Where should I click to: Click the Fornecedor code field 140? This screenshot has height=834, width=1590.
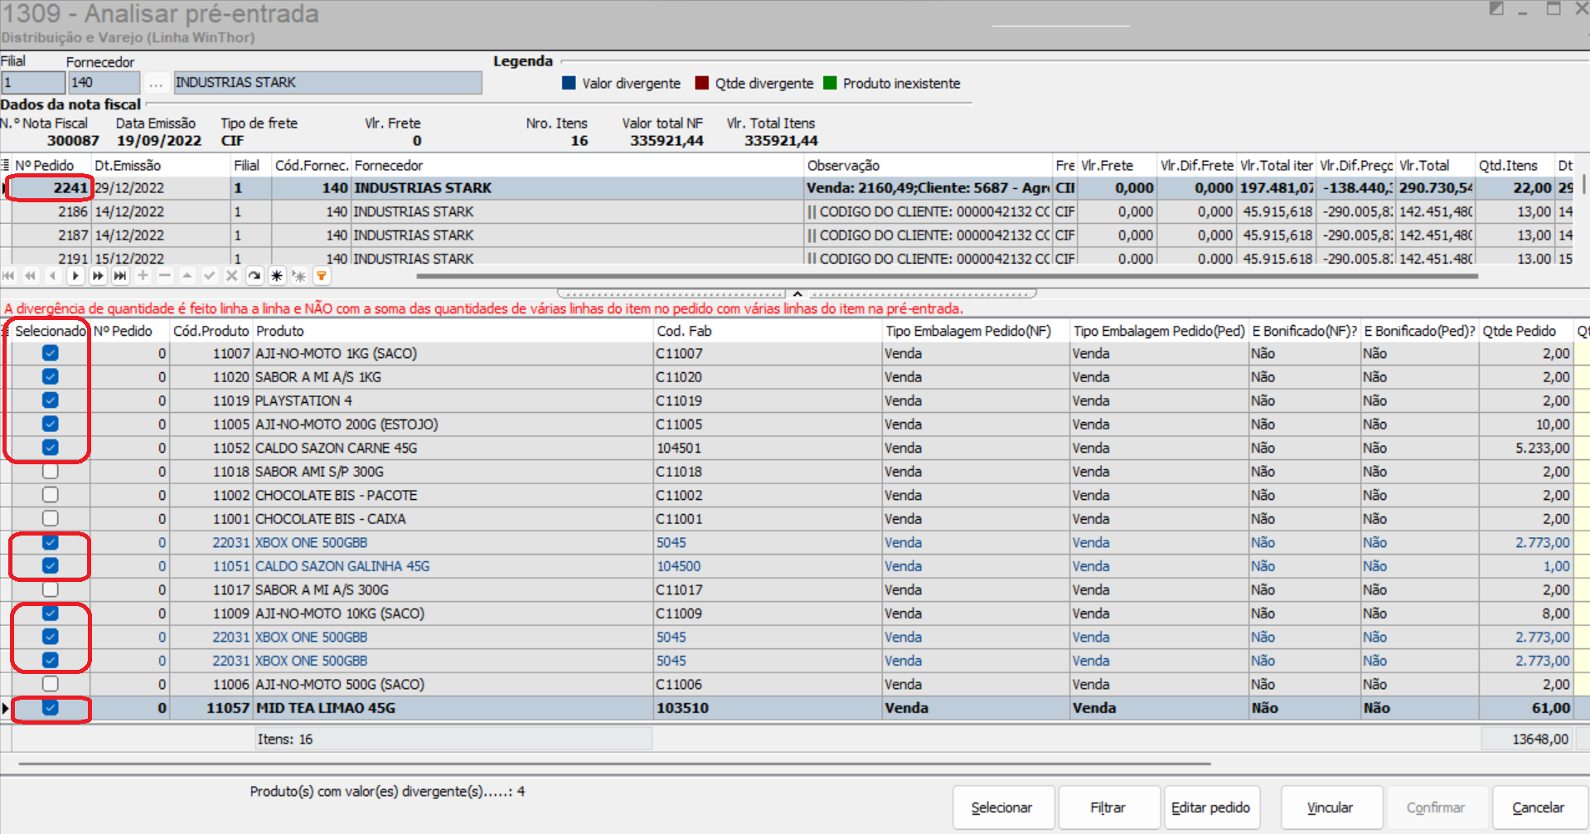point(104,83)
